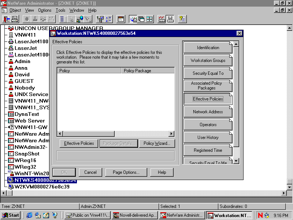This screenshot has width=293, height=220.
Task: Open the Registered Time page
Action: [208, 150]
